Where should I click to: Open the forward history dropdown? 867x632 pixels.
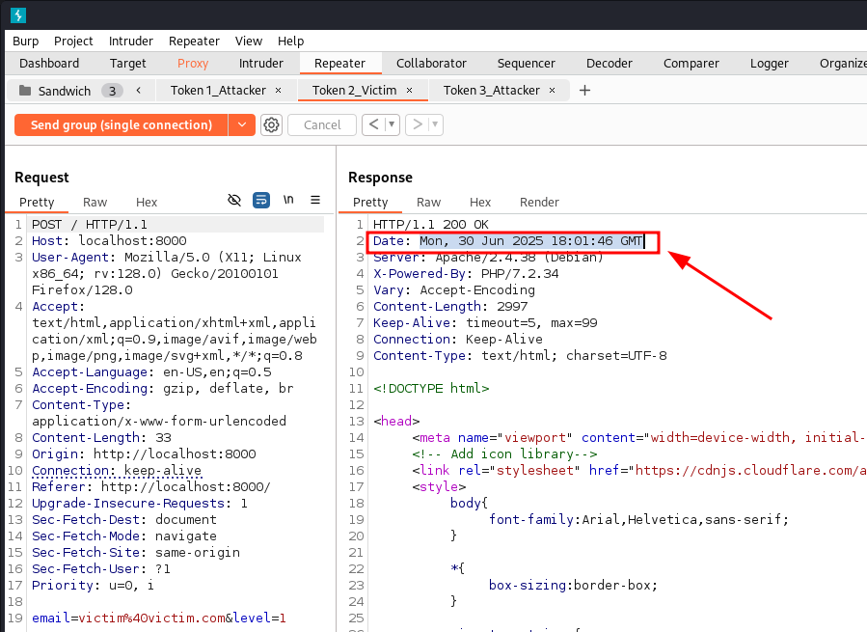pos(436,124)
